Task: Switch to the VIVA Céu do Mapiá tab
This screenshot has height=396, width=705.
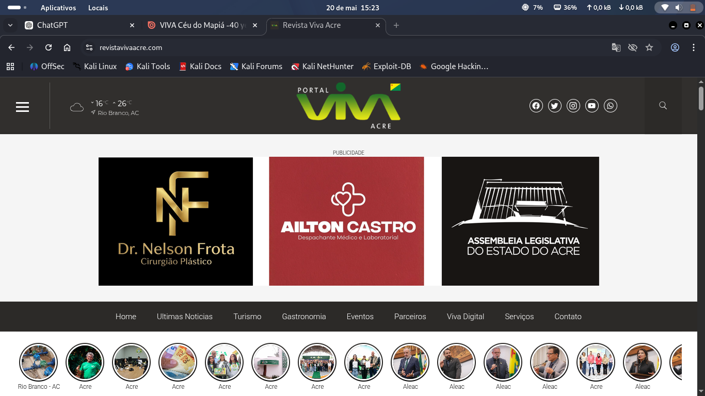Action: tap(203, 25)
